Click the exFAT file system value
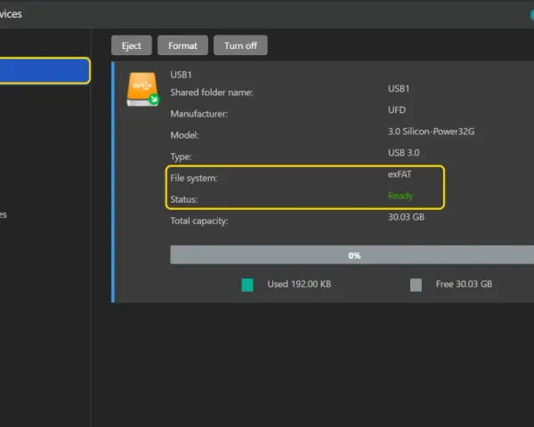Viewport: 534px width, 427px height. click(400, 174)
